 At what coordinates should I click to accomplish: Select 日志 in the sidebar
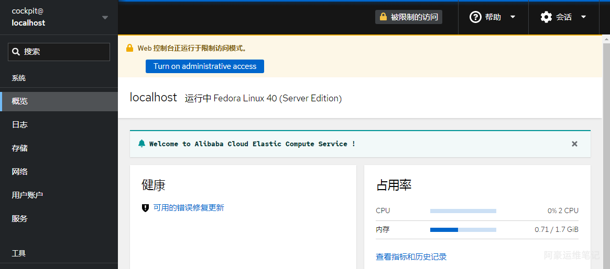[x=59, y=125]
